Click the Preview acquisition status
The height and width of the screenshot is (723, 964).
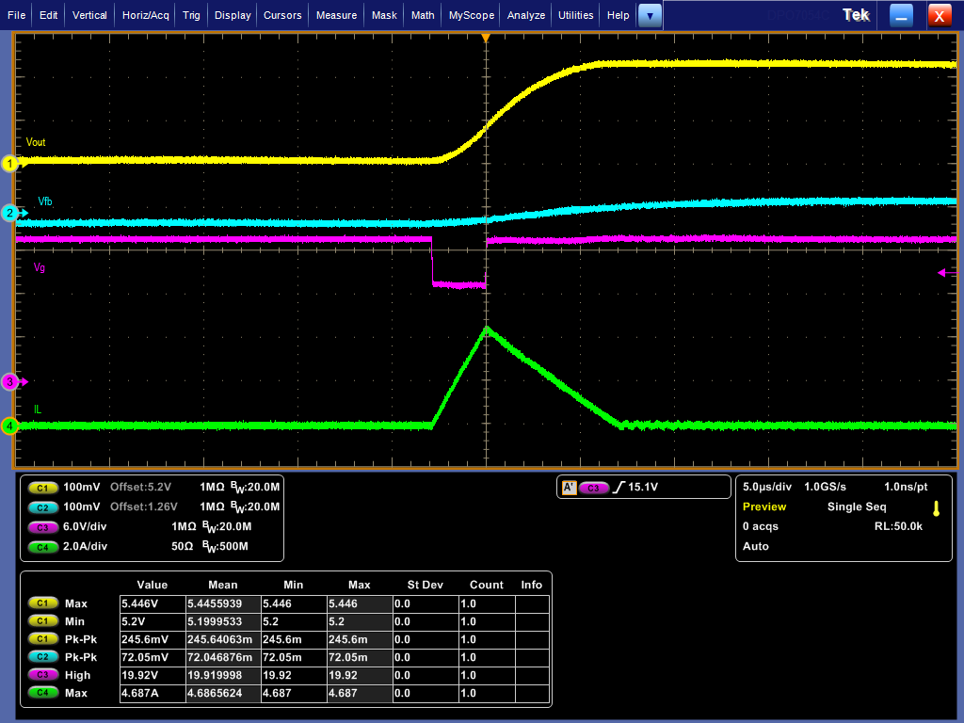pyautogui.click(x=764, y=506)
